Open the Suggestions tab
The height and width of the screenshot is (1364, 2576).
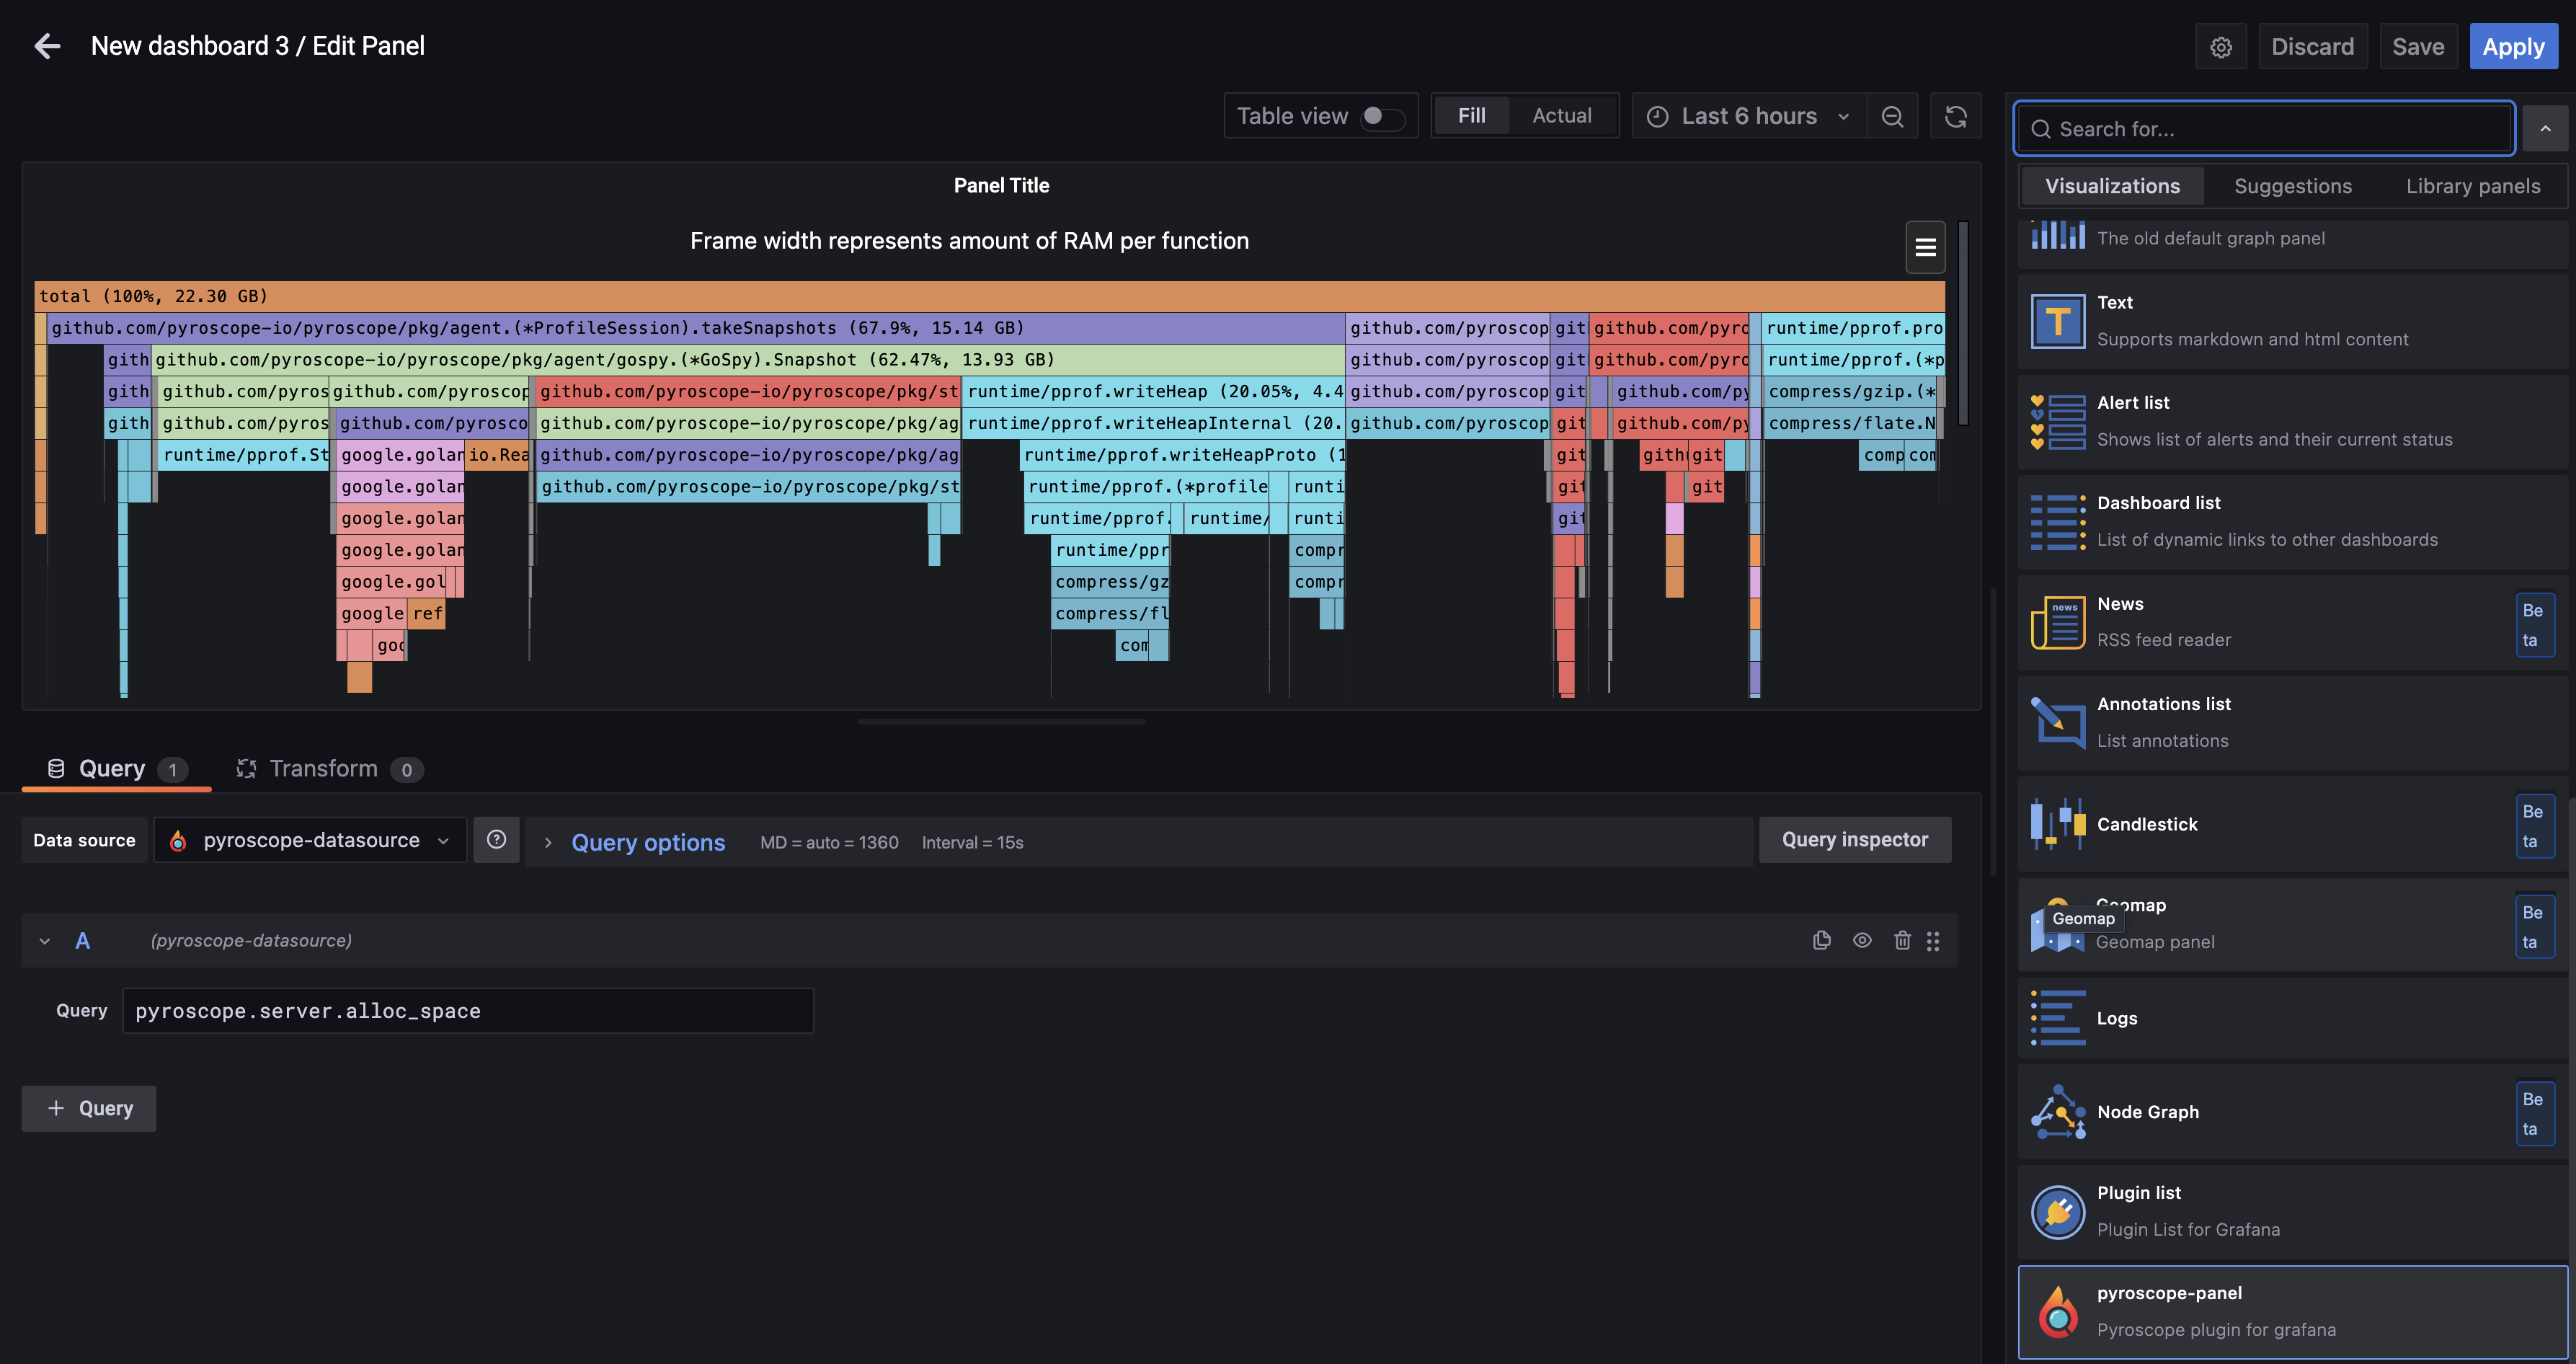pyautogui.click(x=2293, y=186)
